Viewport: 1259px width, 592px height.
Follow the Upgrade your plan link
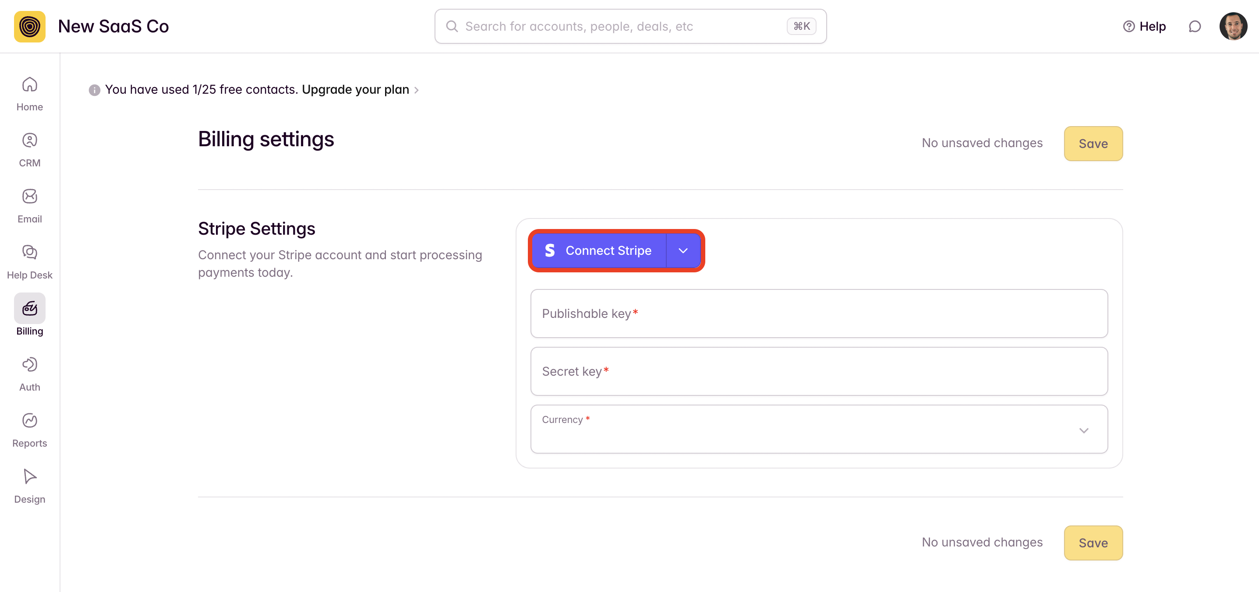(355, 90)
